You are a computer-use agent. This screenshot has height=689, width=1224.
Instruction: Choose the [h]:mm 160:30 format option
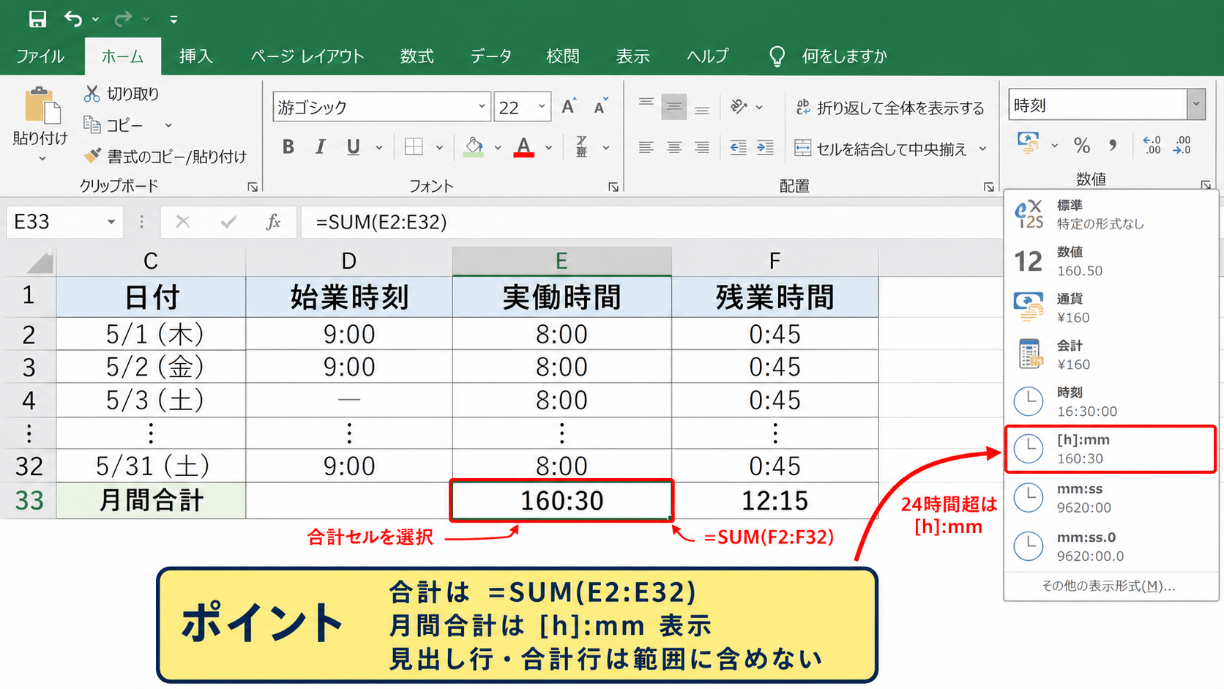click(1111, 449)
